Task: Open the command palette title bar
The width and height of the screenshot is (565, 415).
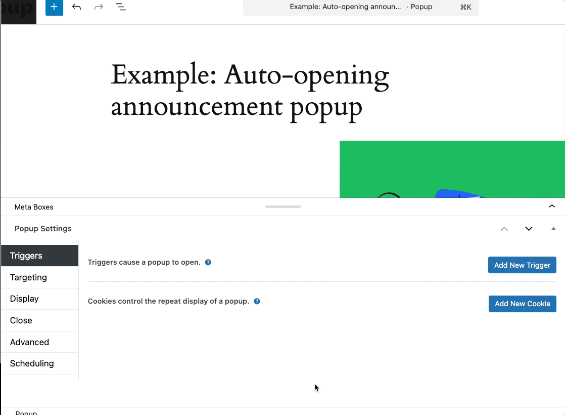Action: click(x=361, y=7)
